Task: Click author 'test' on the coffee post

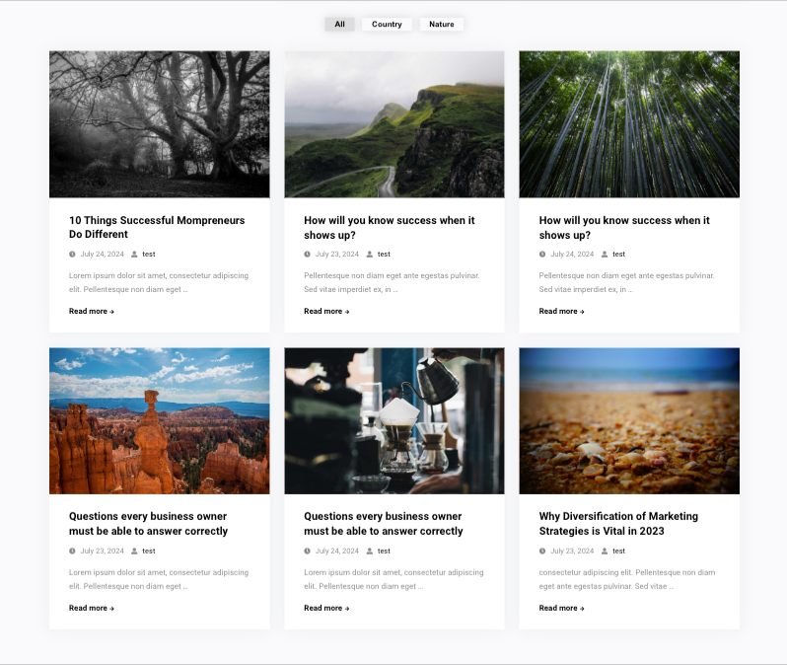Action: coord(384,551)
